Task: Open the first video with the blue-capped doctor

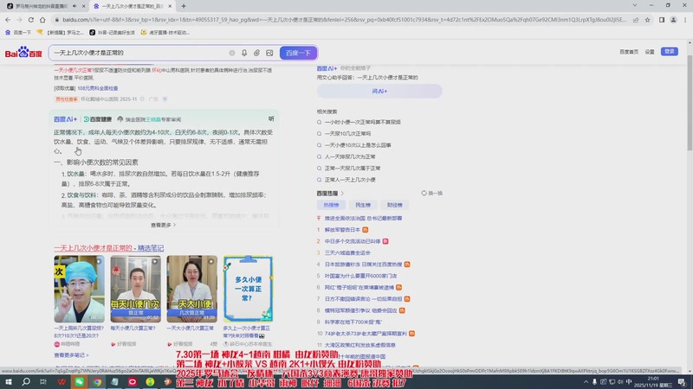Action: (x=79, y=289)
